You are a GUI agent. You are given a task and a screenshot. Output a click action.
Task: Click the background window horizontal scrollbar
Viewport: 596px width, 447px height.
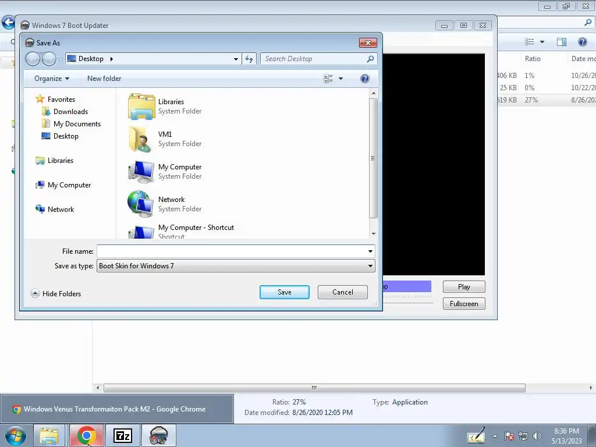point(314,388)
